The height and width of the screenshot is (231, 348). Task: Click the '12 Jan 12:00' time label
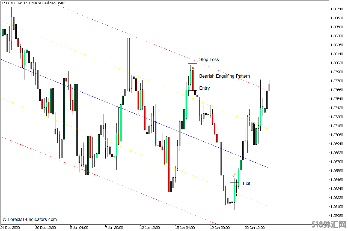pos(150,227)
